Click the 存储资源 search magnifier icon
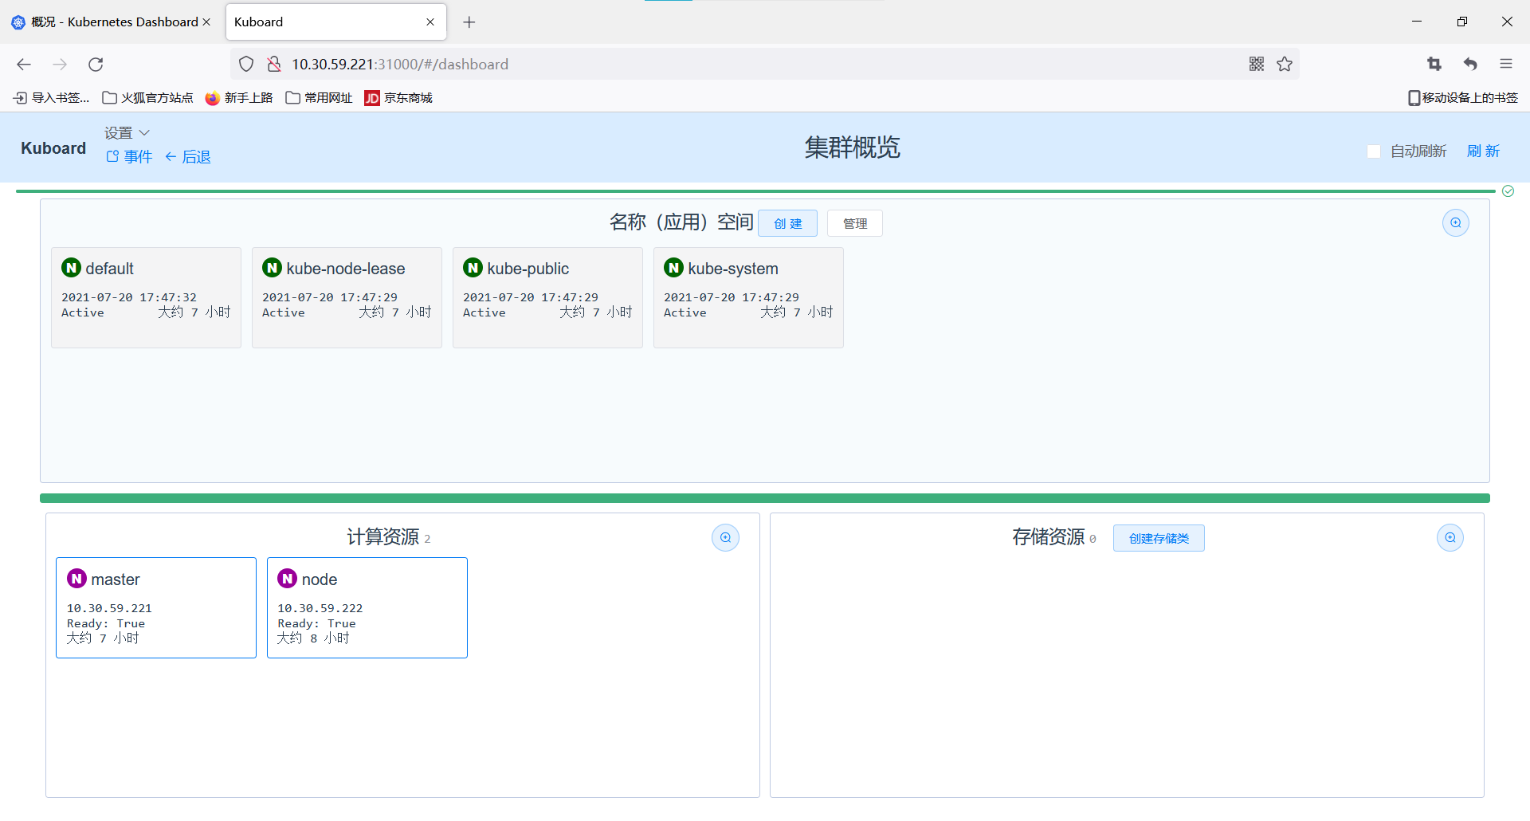 click(1450, 538)
